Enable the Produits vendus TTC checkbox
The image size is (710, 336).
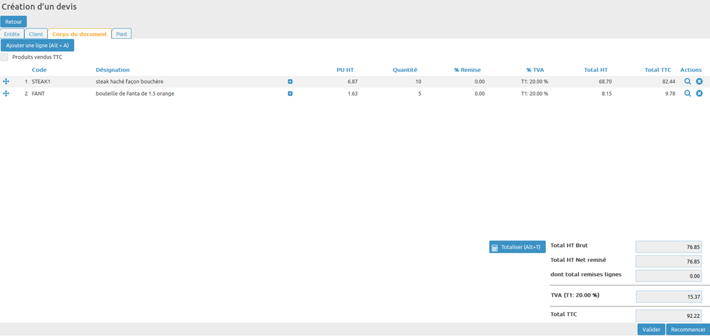pos(5,58)
